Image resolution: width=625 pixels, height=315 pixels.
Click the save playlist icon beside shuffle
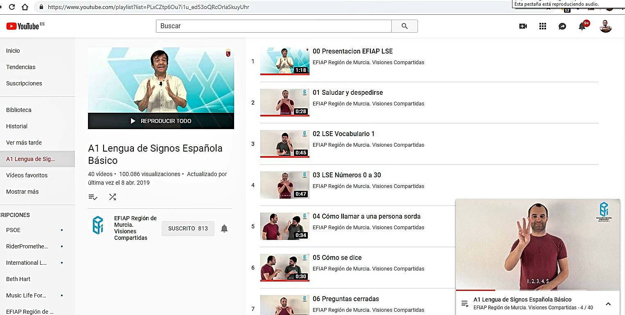point(93,197)
